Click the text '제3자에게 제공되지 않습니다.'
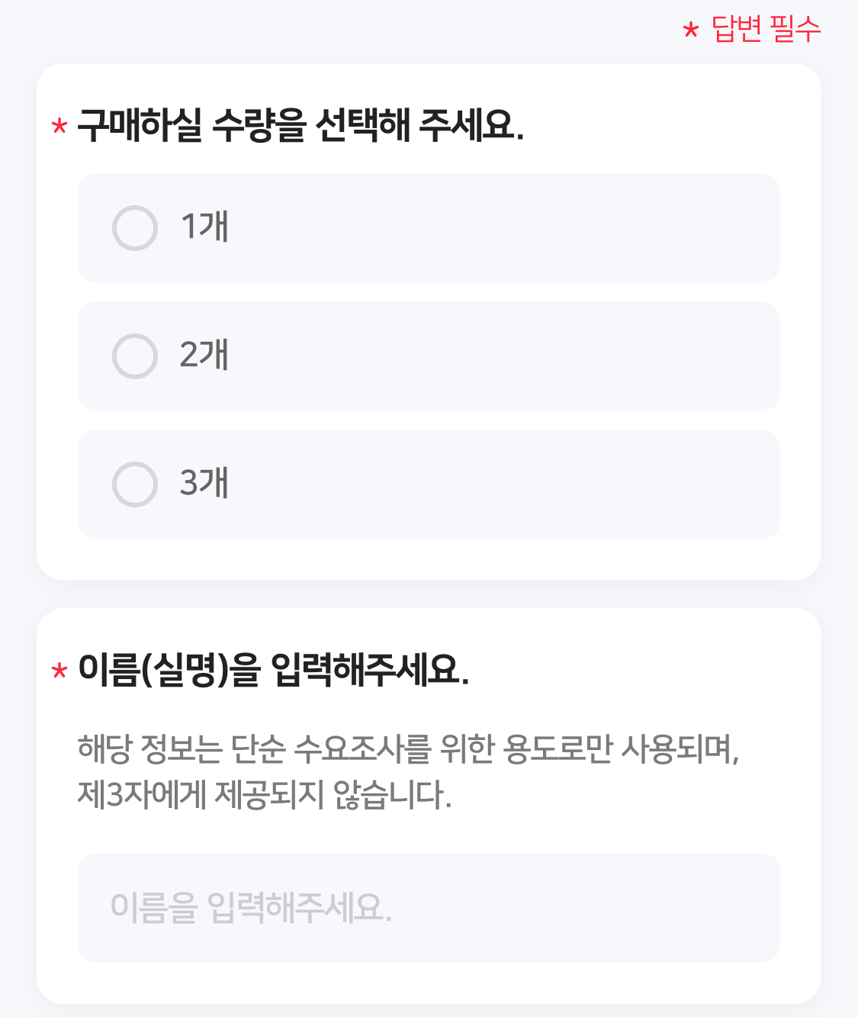The image size is (858, 1017). click(x=265, y=795)
